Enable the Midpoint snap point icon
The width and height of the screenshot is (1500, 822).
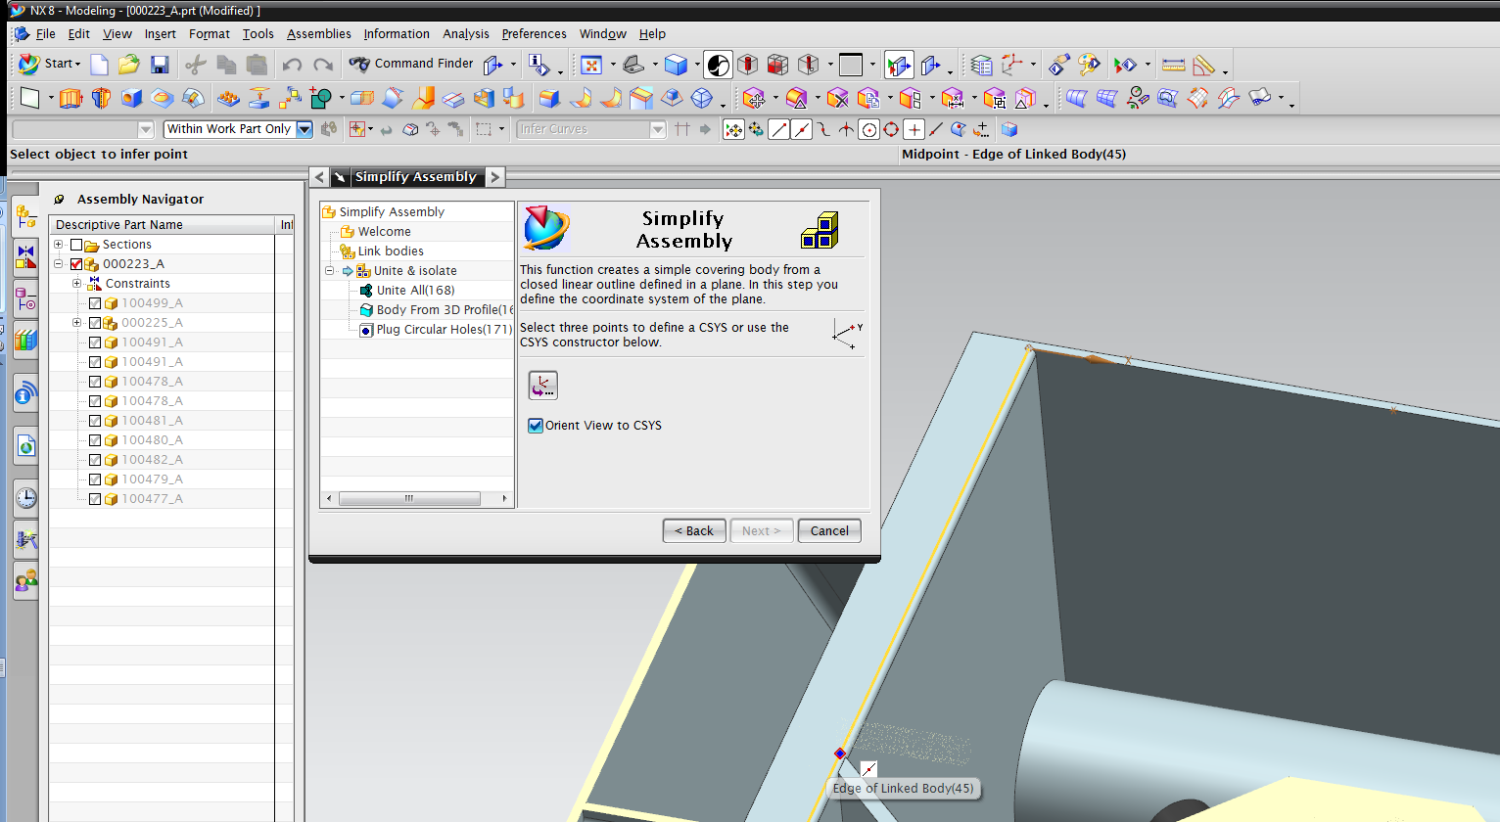(801, 129)
